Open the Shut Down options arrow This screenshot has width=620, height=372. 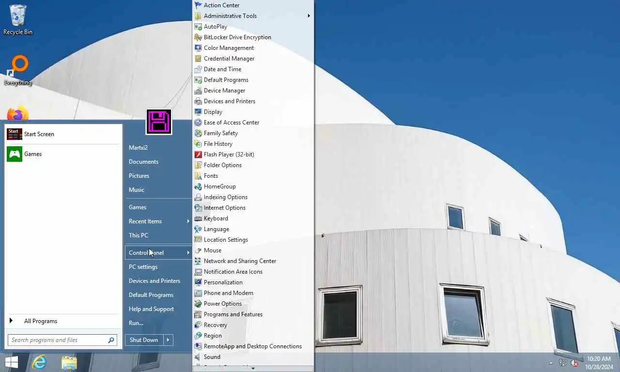[168, 340]
